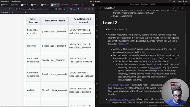The height and width of the screenshot is (107, 190).
Task: Click the Level 2 heading
Action: [x=110, y=23]
